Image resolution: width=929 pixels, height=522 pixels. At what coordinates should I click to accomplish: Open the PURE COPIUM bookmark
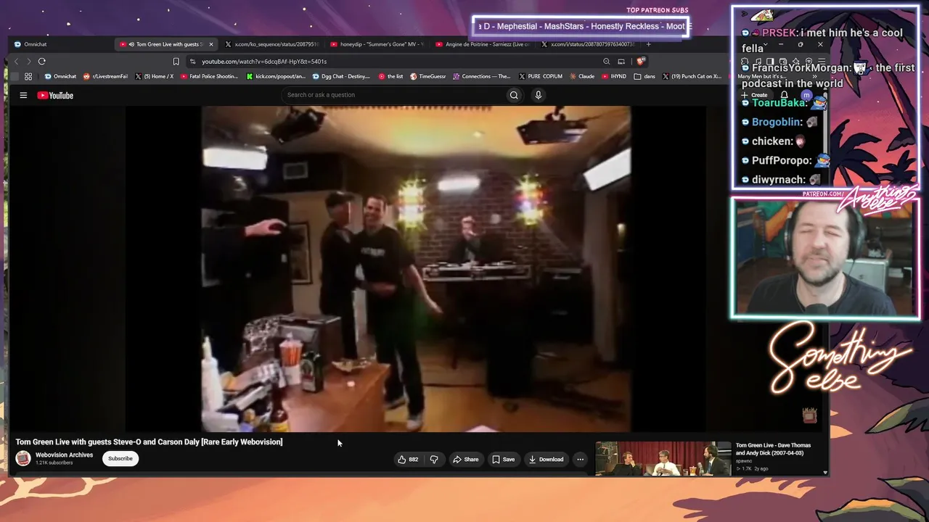click(541, 76)
